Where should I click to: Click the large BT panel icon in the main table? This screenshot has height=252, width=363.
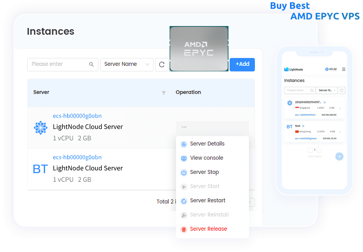pyautogui.click(x=40, y=169)
